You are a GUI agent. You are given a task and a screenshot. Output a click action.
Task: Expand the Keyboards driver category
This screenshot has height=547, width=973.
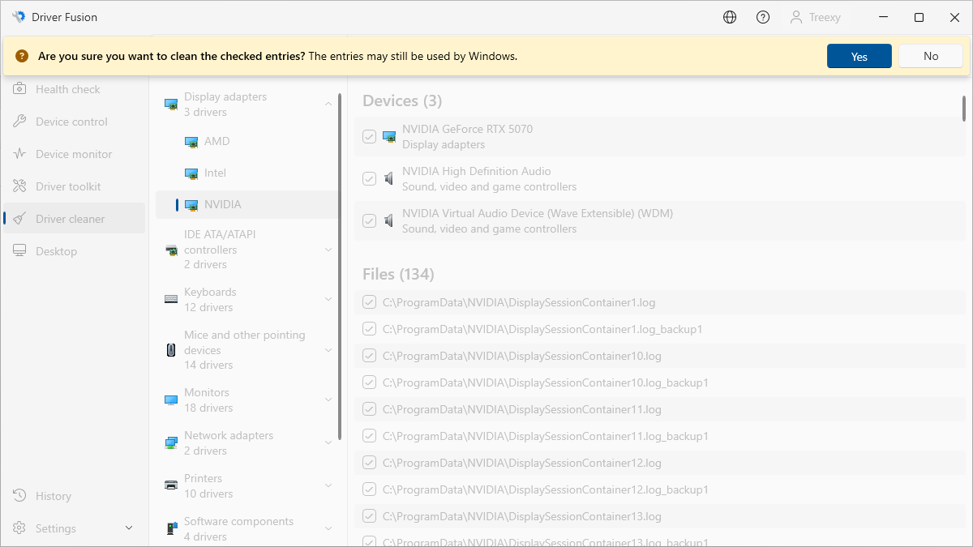click(x=328, y=299)
